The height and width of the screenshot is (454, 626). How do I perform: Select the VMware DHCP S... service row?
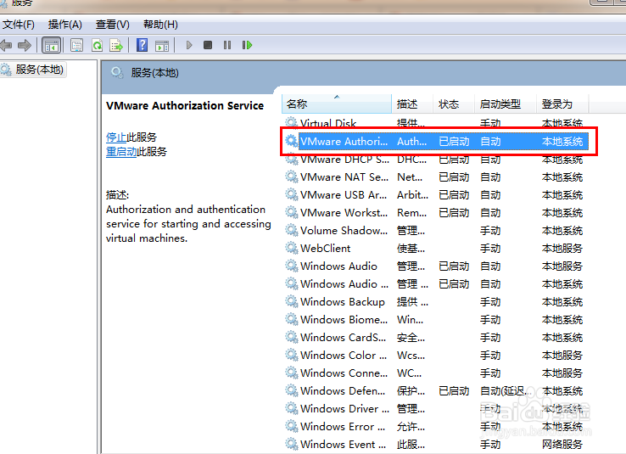tap(435, 160)
